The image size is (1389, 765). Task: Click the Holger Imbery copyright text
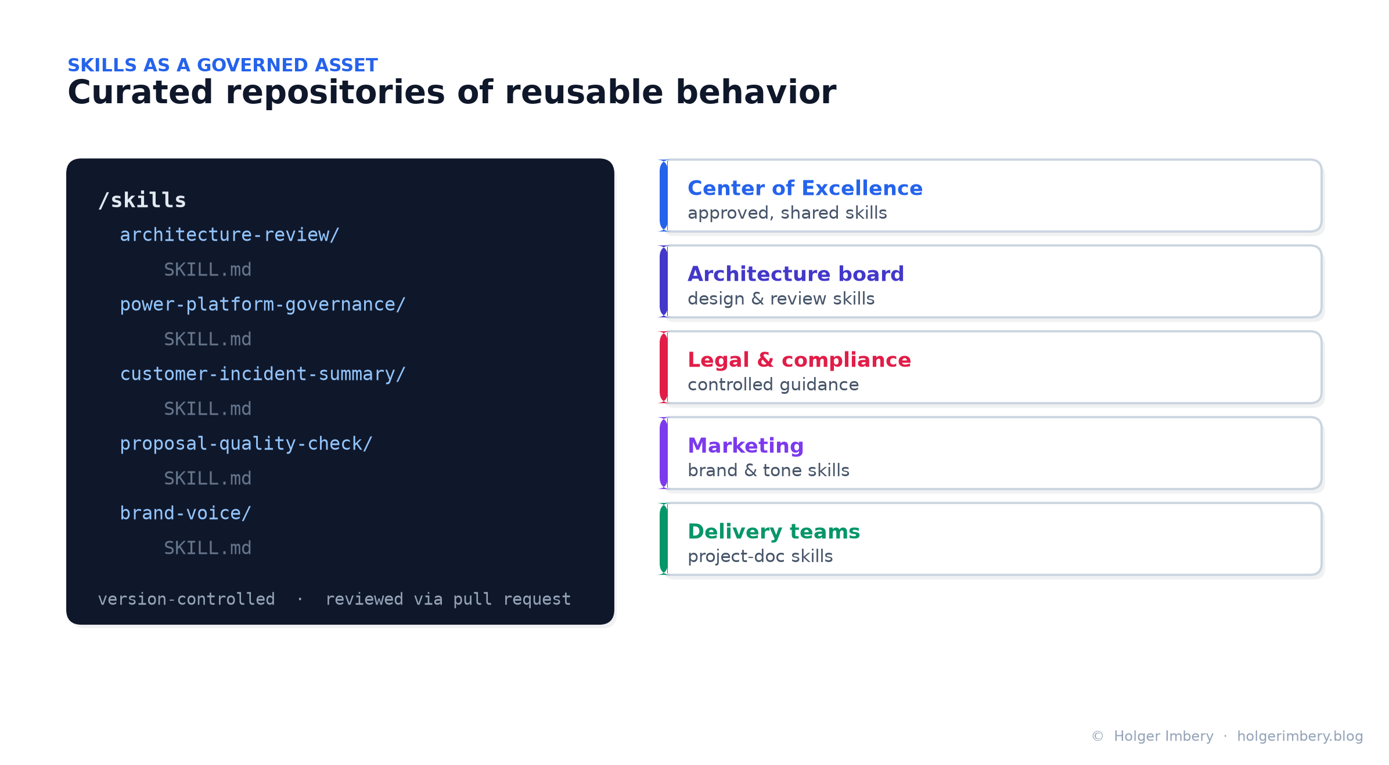coord(1164,736)
